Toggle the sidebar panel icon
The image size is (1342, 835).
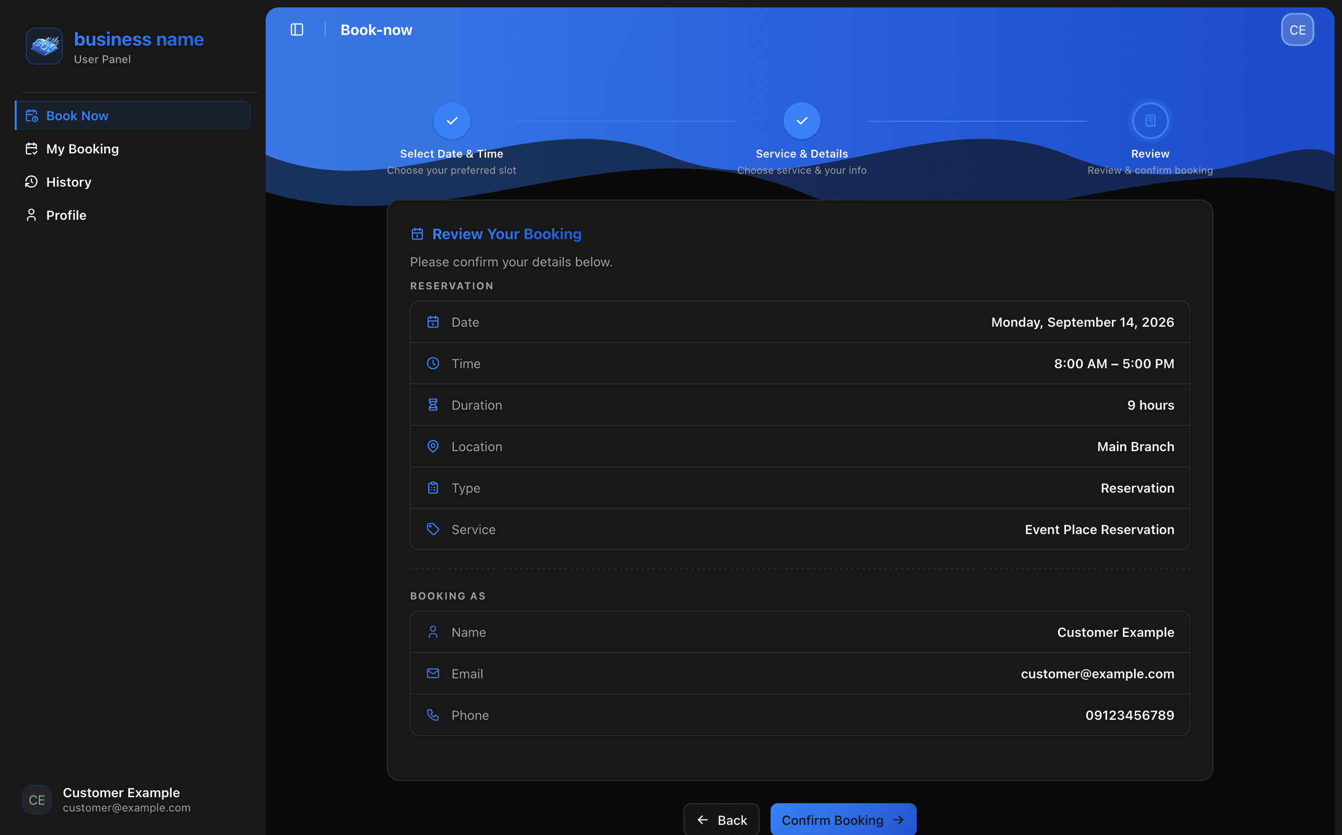click(x=297, y=30)
